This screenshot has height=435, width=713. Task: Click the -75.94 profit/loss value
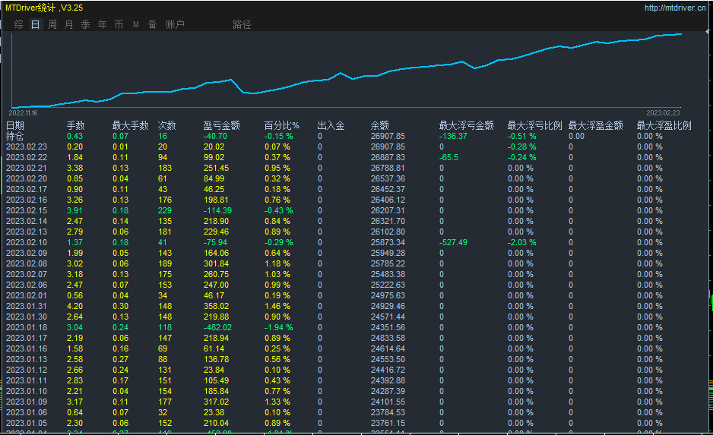pos(216,242)
